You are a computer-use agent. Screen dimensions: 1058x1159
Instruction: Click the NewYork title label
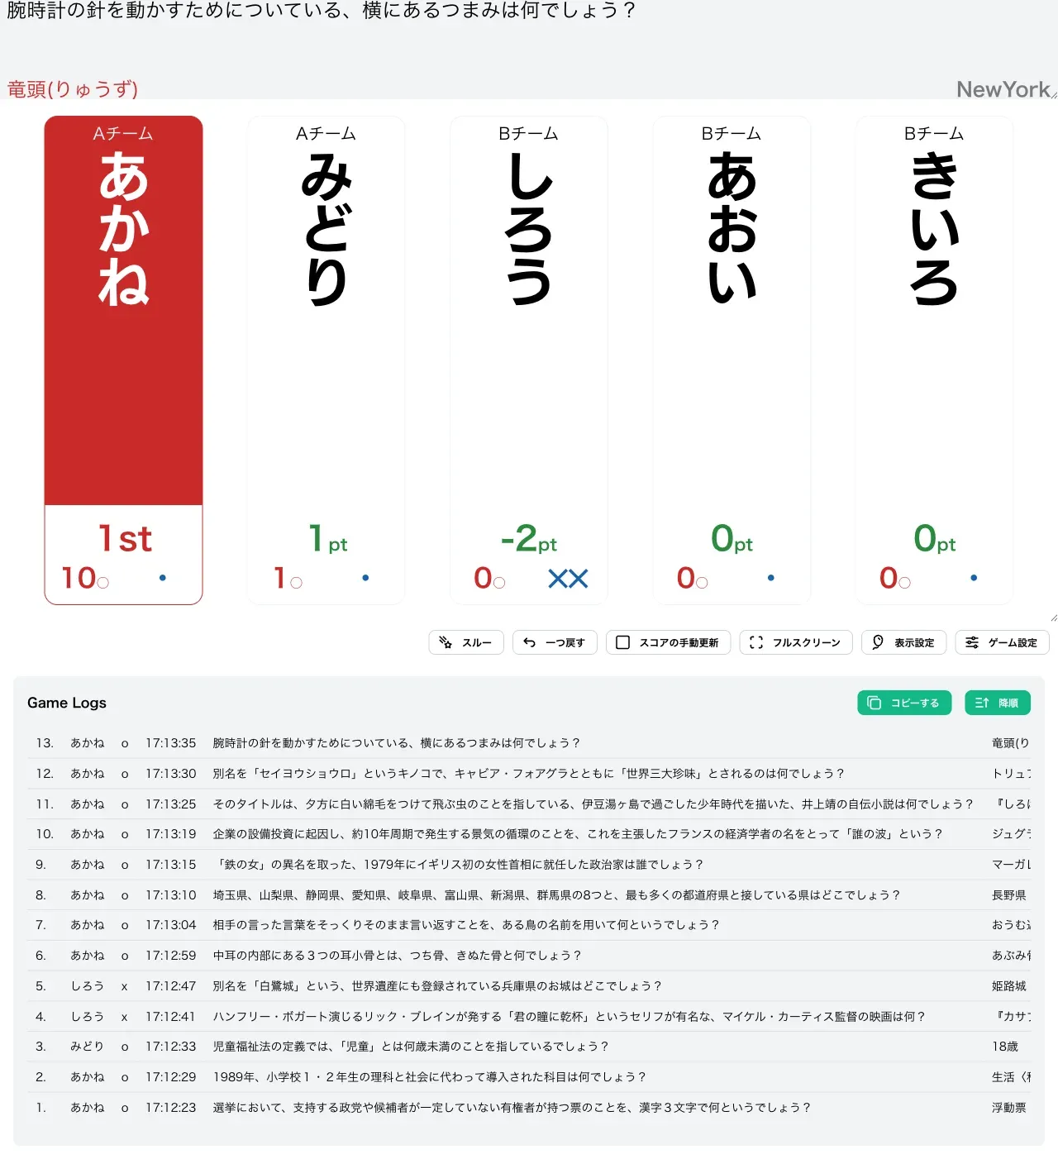point(1003,89)
